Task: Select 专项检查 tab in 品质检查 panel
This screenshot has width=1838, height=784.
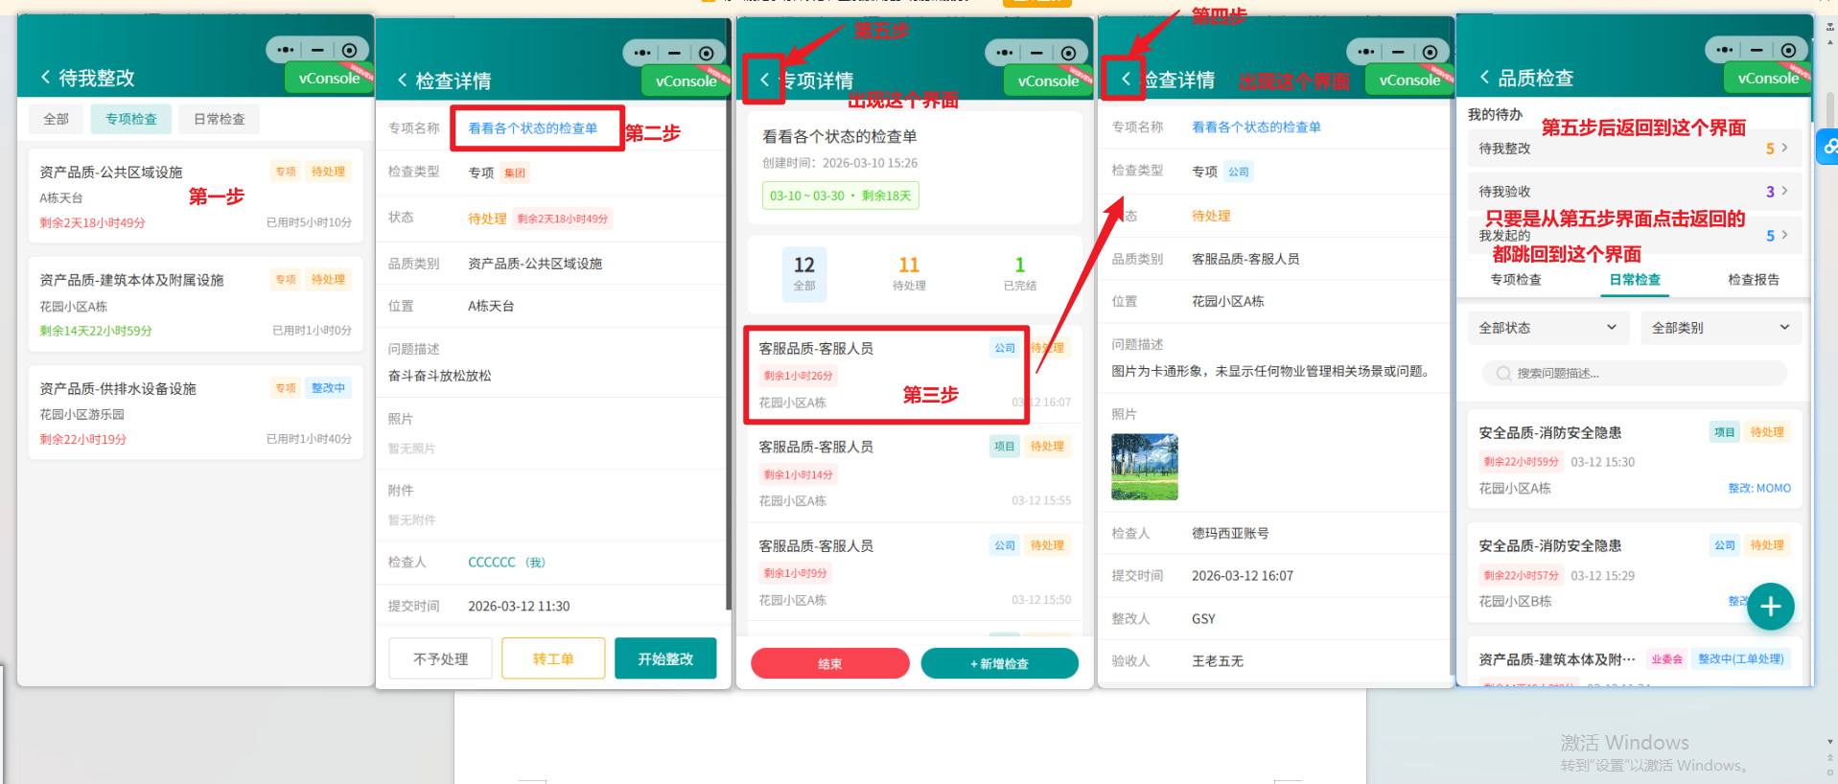Action: tap(1516, 280)
